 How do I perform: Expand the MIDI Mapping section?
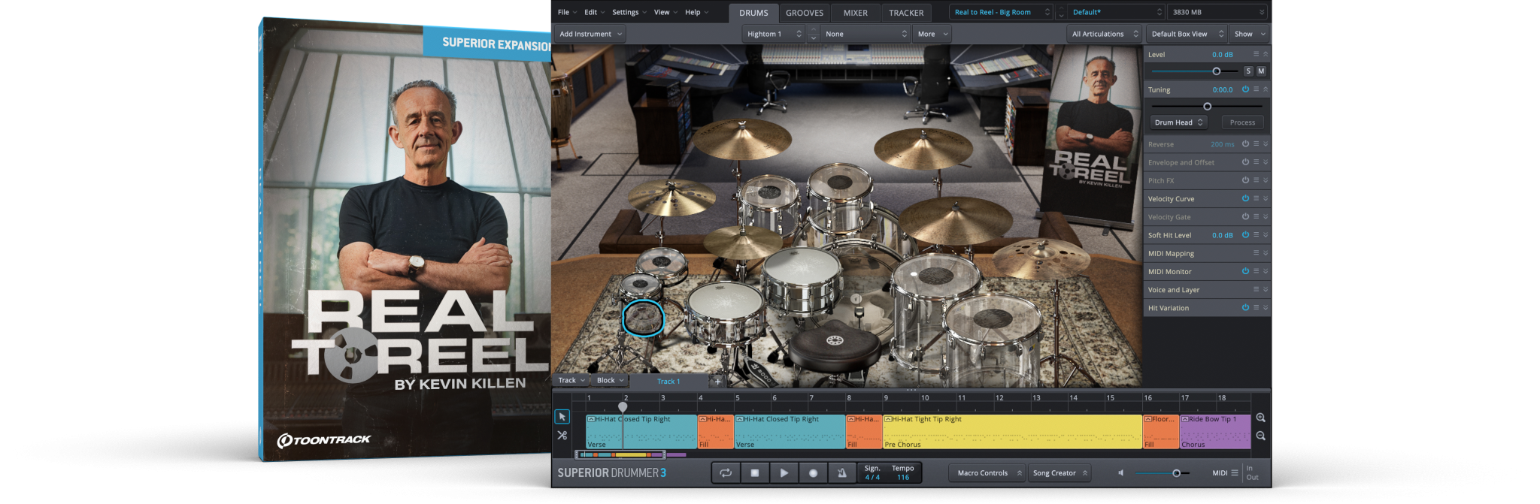1266,253
